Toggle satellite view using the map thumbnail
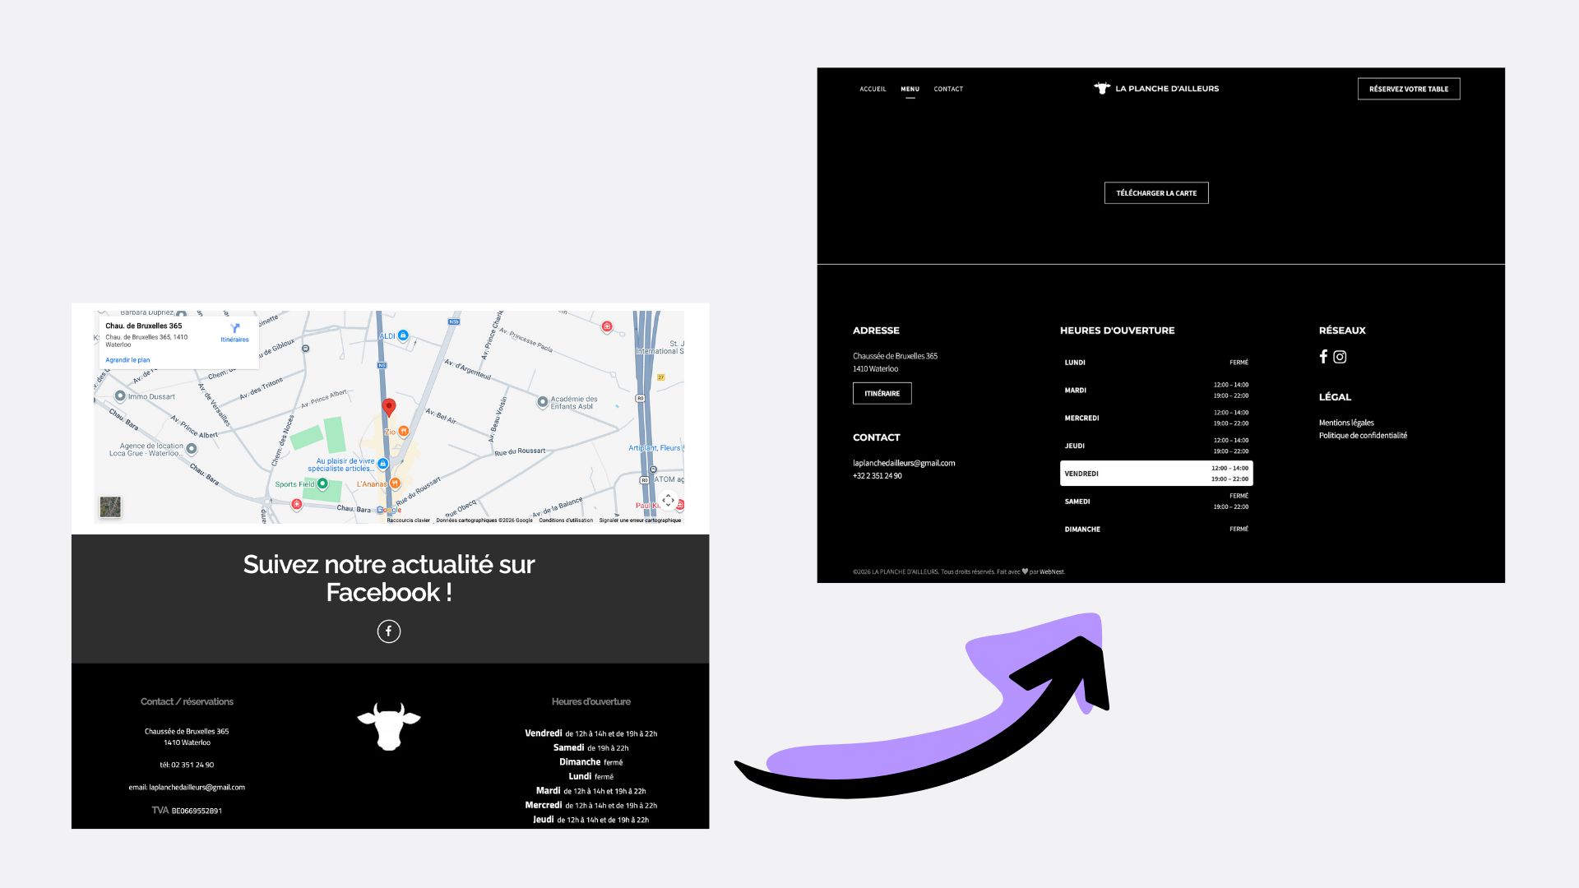This screenshot has height=888, width=1579. point(111,506)
